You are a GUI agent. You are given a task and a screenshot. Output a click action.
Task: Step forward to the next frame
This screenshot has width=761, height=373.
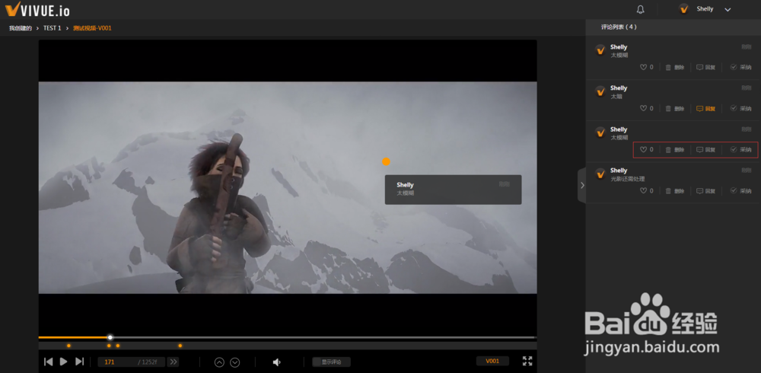click(80, 362)
